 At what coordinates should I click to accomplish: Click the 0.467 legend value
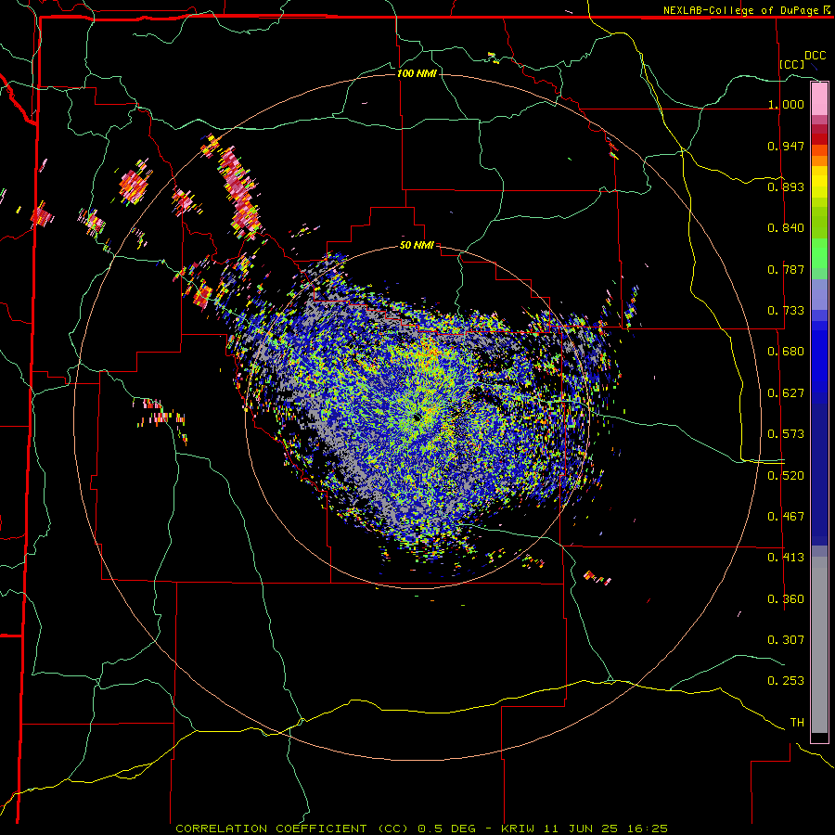click(x=786, y=517)
